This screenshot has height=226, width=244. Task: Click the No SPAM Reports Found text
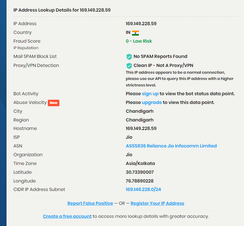coord(160,56)
